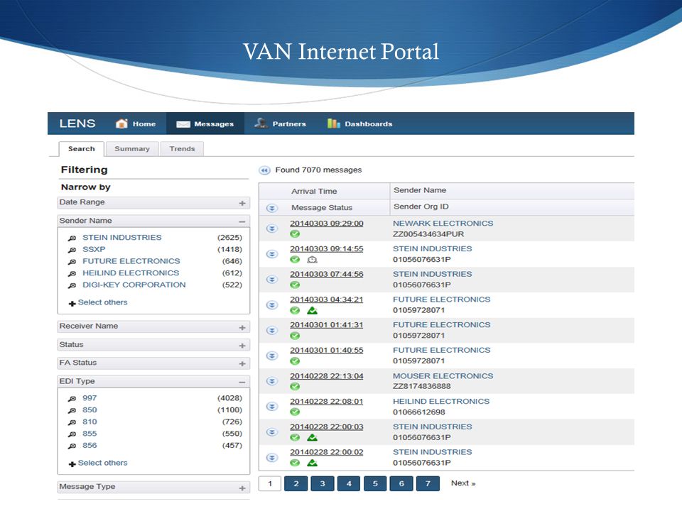This screenshot has width=682, height=511.
Task: Click the Arrival Time column header
Action: [x=314, y=191]
